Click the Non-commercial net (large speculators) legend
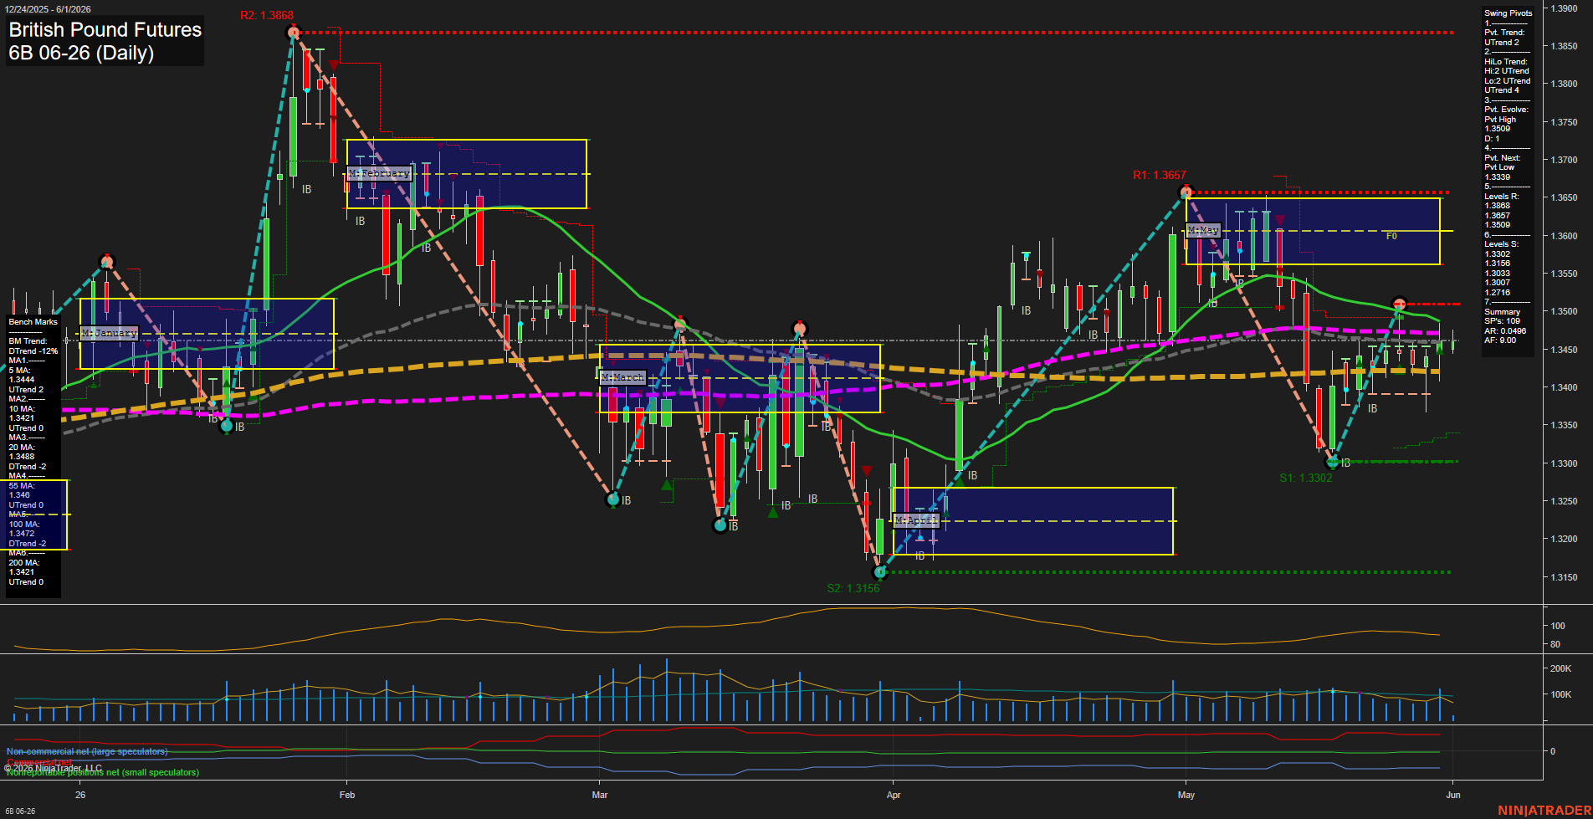This screenshot has width=1593, height=819. click(x=87, y=752)
